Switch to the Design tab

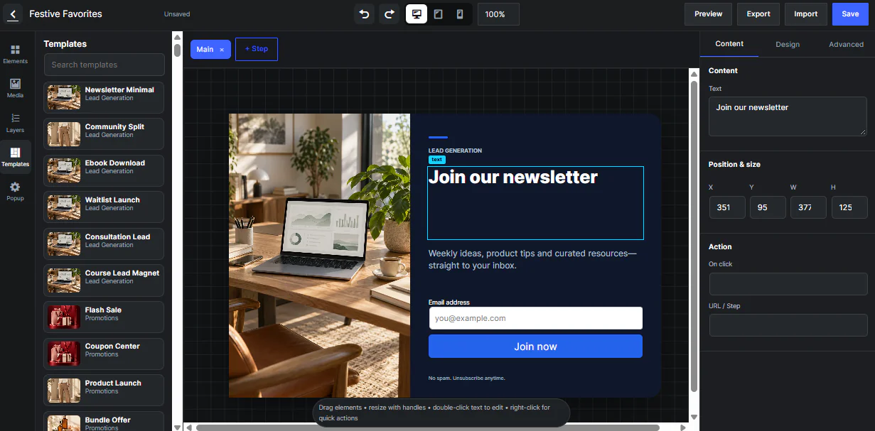[x=788, y=44]
